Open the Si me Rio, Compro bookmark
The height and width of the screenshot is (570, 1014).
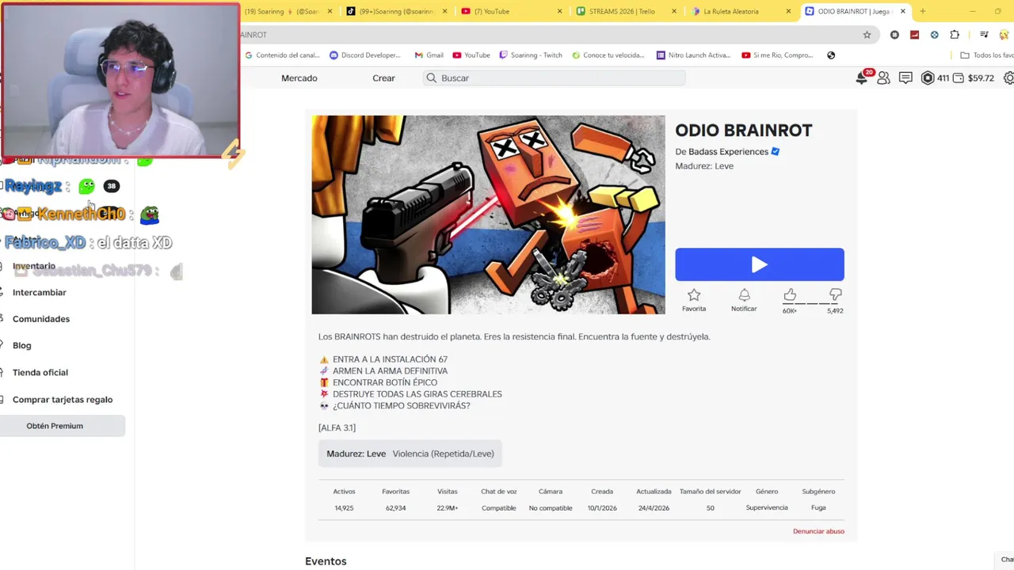[778, 55]
